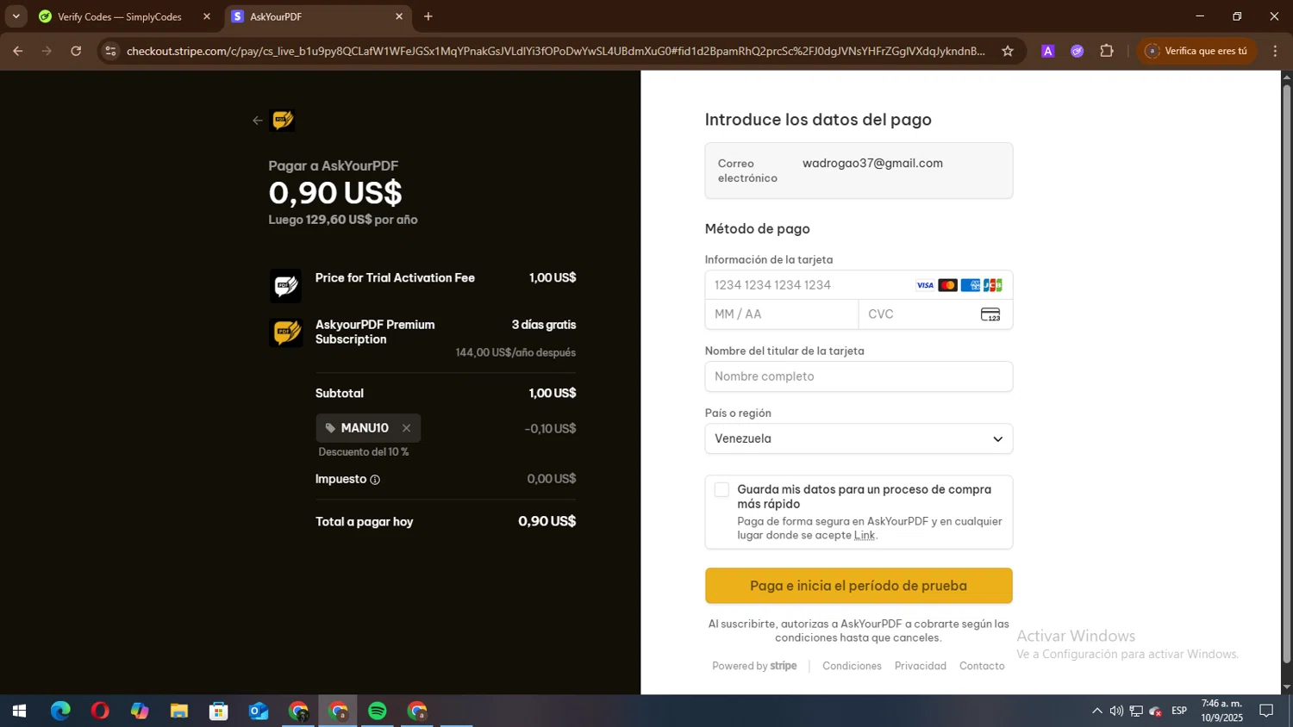Click the CVC card hint icon

coord(990,314)
